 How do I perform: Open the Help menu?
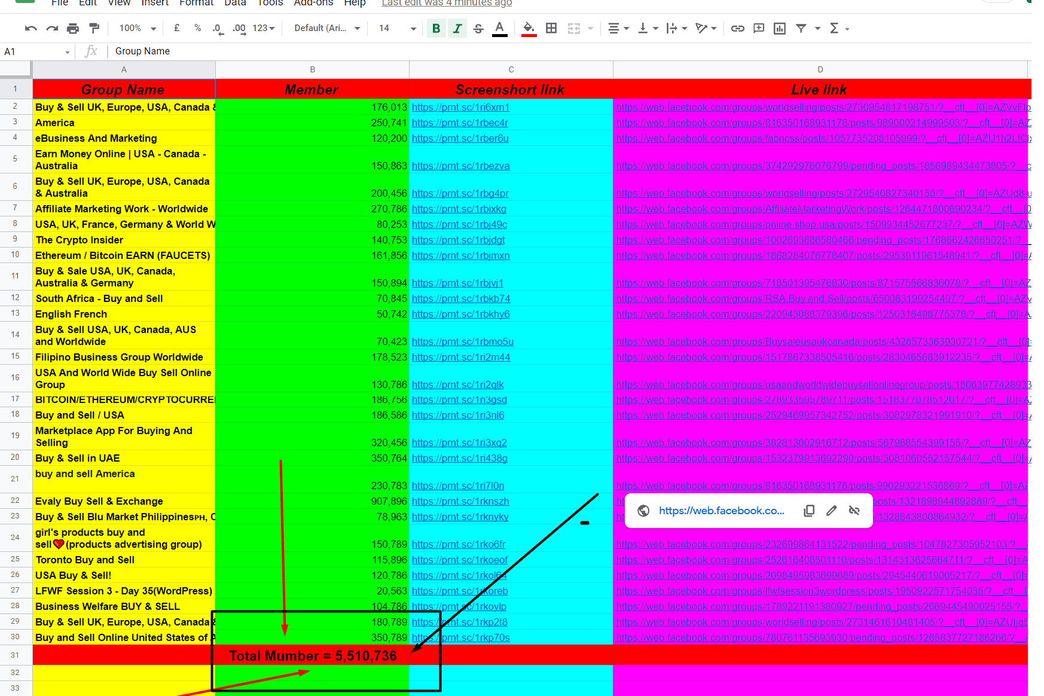tap(355, 3)
